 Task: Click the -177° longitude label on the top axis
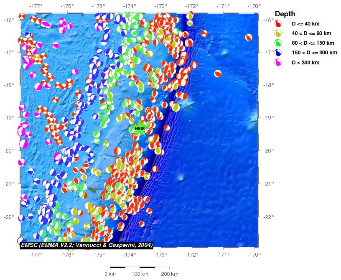click(x=36, y=6)
